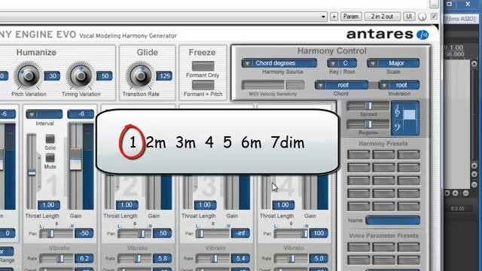Screen dimensions: 482x271
Task: Adjust the Register slider
Action: [368, 124]
